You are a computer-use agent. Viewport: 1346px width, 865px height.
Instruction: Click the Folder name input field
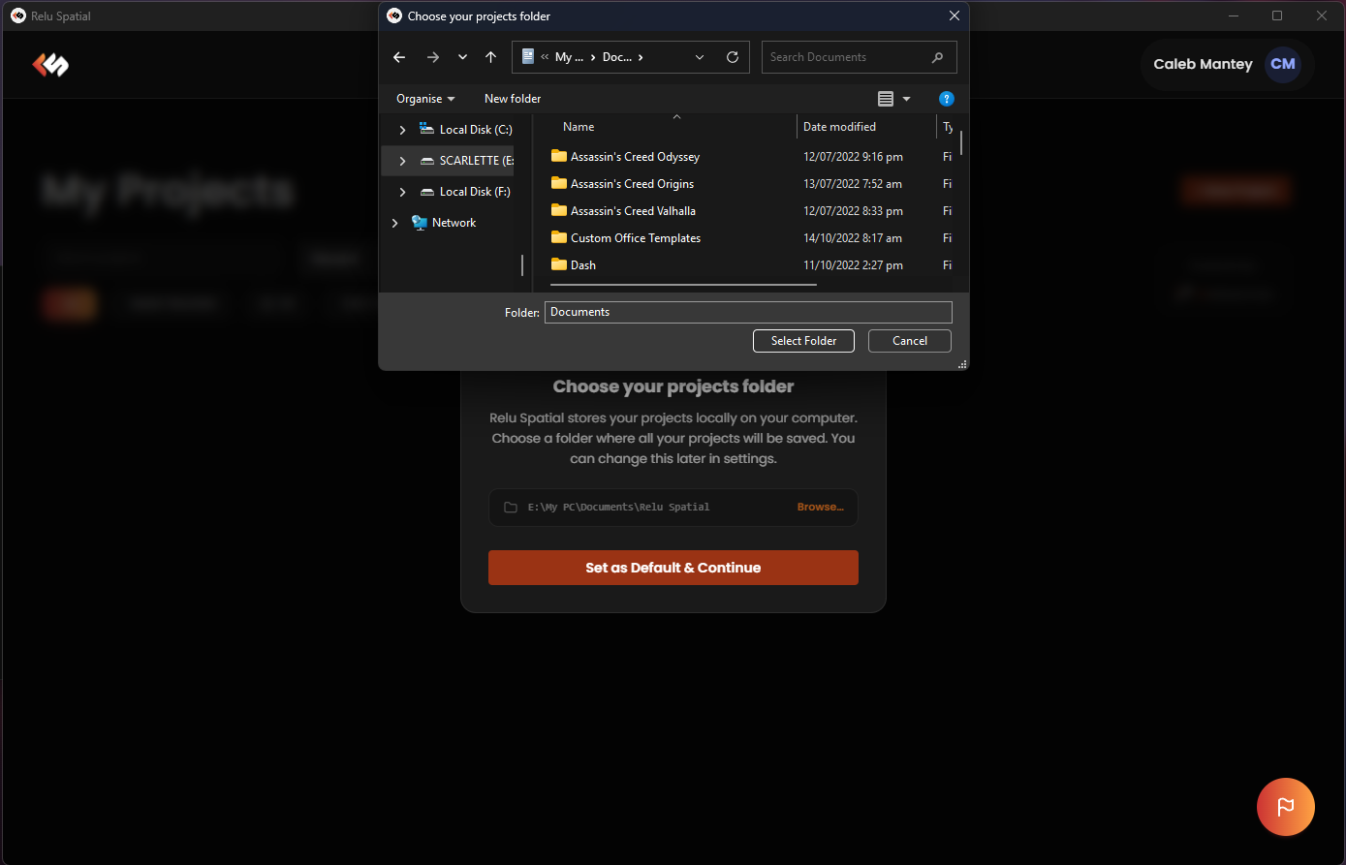748,312
